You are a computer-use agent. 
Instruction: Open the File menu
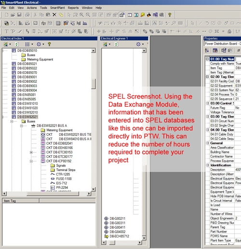point(3,8)
